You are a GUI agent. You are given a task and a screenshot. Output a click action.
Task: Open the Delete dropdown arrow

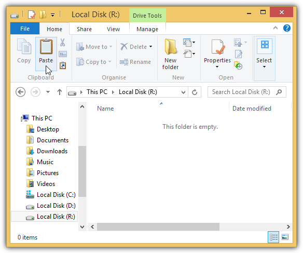click(151, 47)
